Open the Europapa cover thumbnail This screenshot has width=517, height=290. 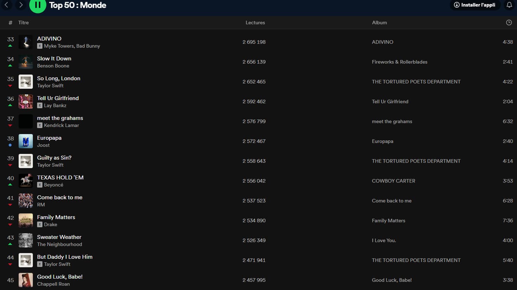tap(26, 141)
